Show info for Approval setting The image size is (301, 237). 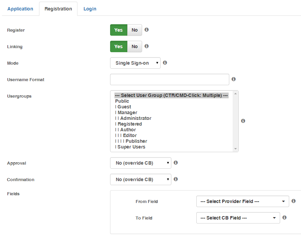(x=176, y=163)
